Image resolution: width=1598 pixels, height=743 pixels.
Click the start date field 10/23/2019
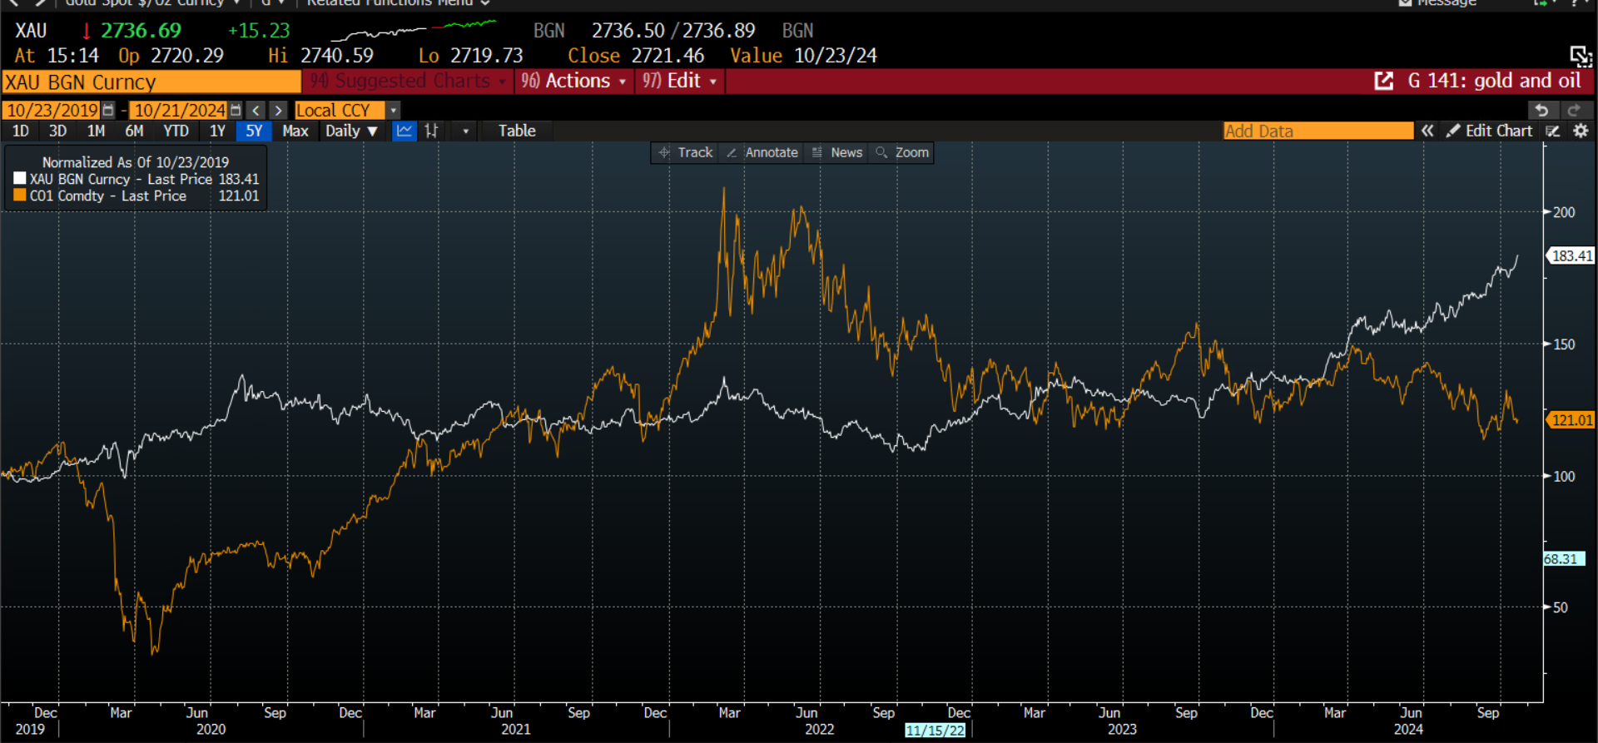pyautogui.click(x=52, y=111)
